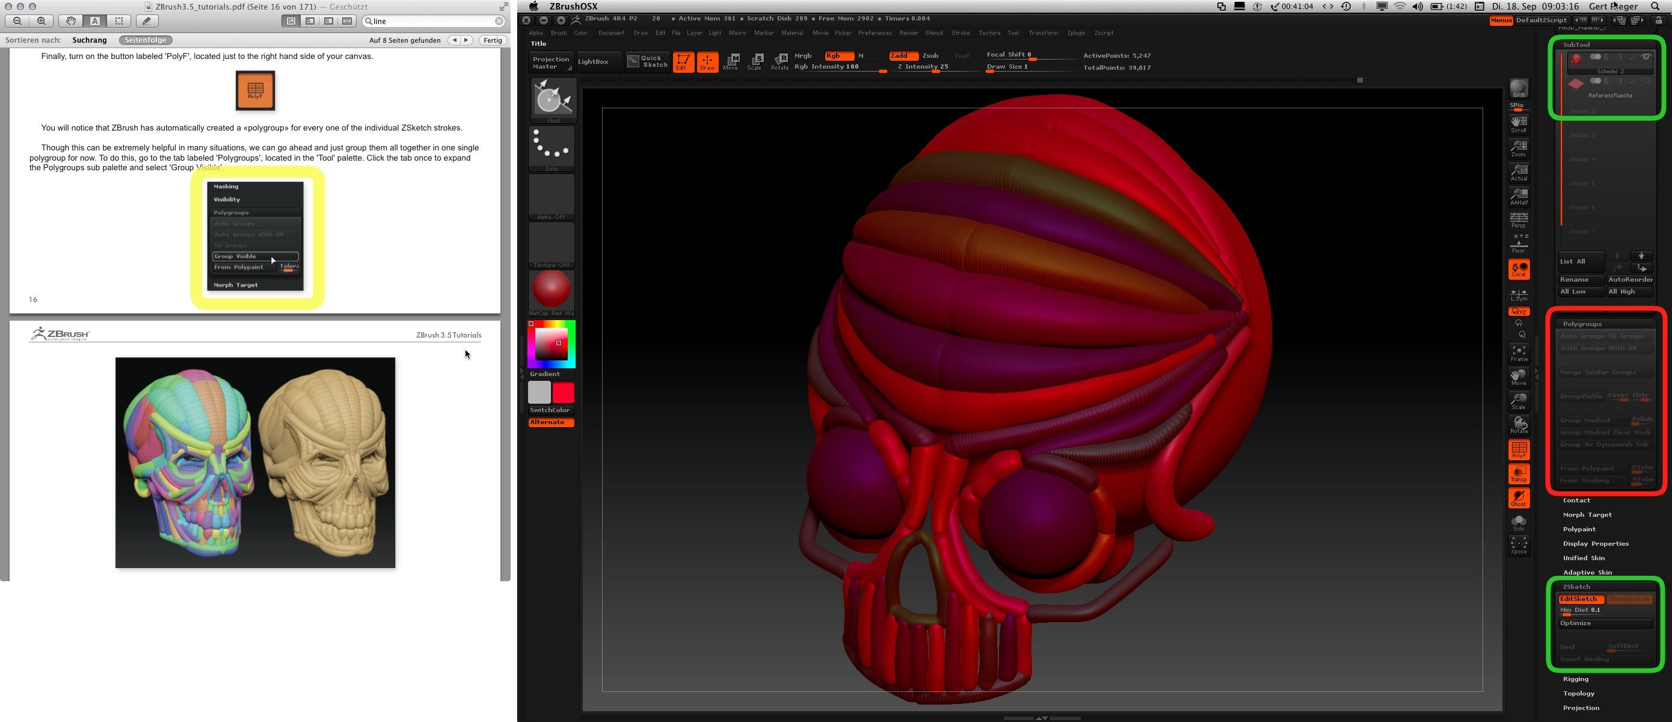
Task: Expand the Contact sub-palette
Action: click(x=1576, y=500)
